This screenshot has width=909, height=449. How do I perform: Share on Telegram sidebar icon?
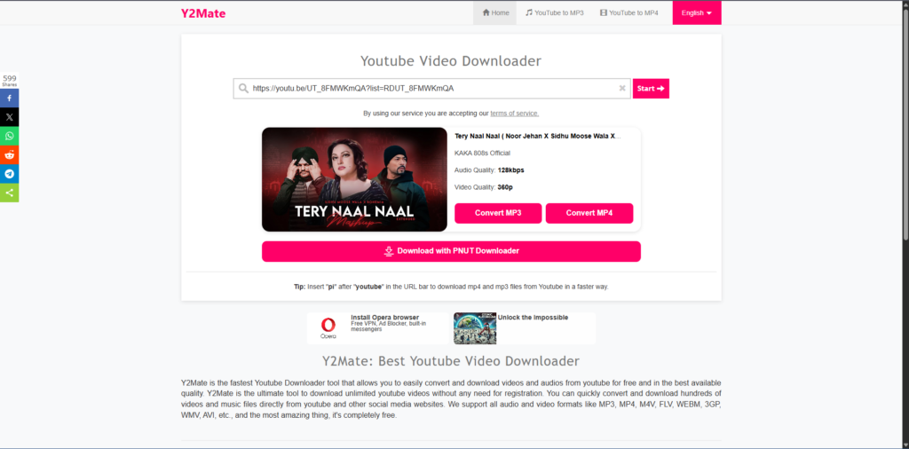pos(9,174)
